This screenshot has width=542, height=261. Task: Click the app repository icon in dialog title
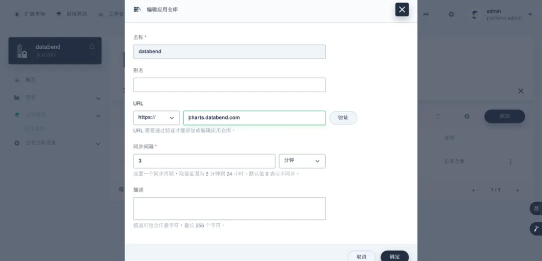(x=138, y=10)
